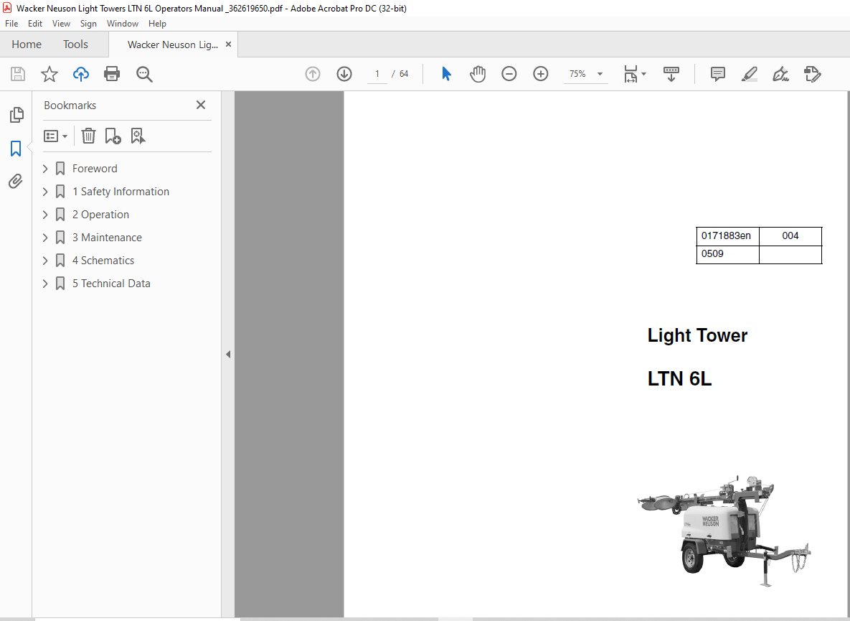Open Find text search tool

[x=144, y=74]
